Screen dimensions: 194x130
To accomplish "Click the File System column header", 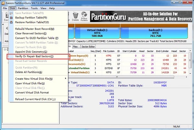I will click(x=109, y=51).
